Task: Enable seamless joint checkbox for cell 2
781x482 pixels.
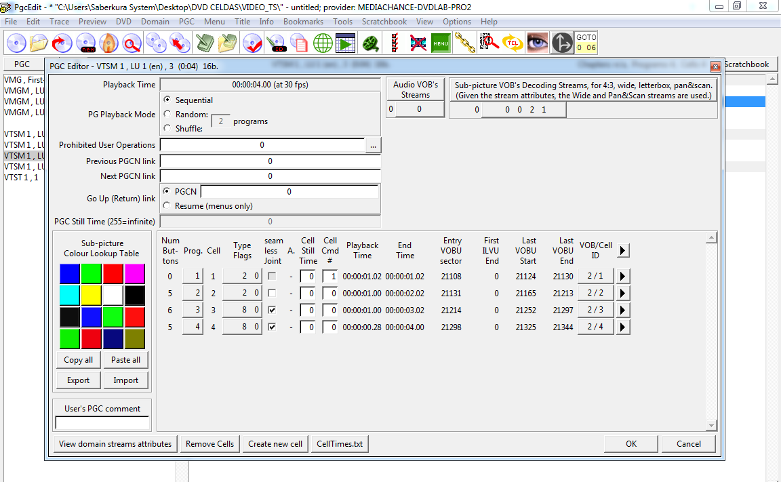Action: point(272,293)
